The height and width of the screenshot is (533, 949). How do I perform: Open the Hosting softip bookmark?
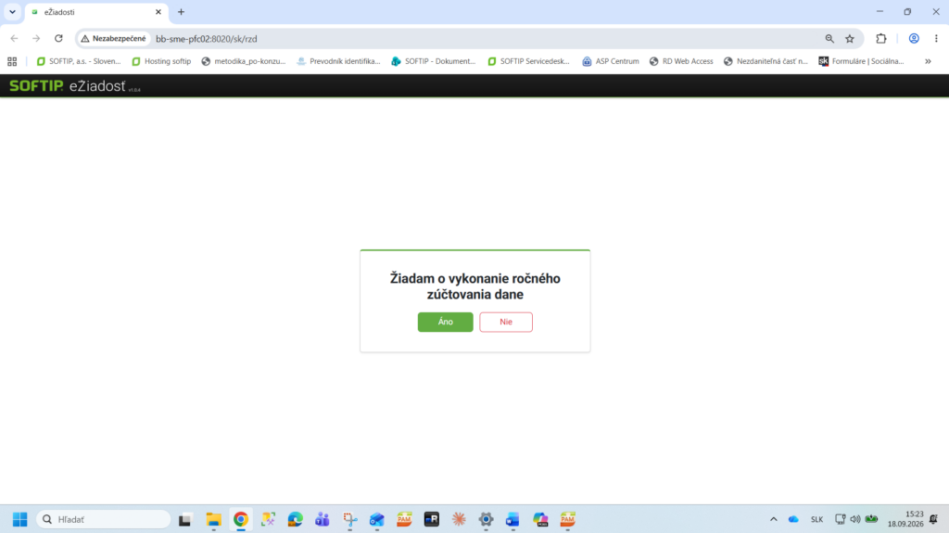pos(161,61)
